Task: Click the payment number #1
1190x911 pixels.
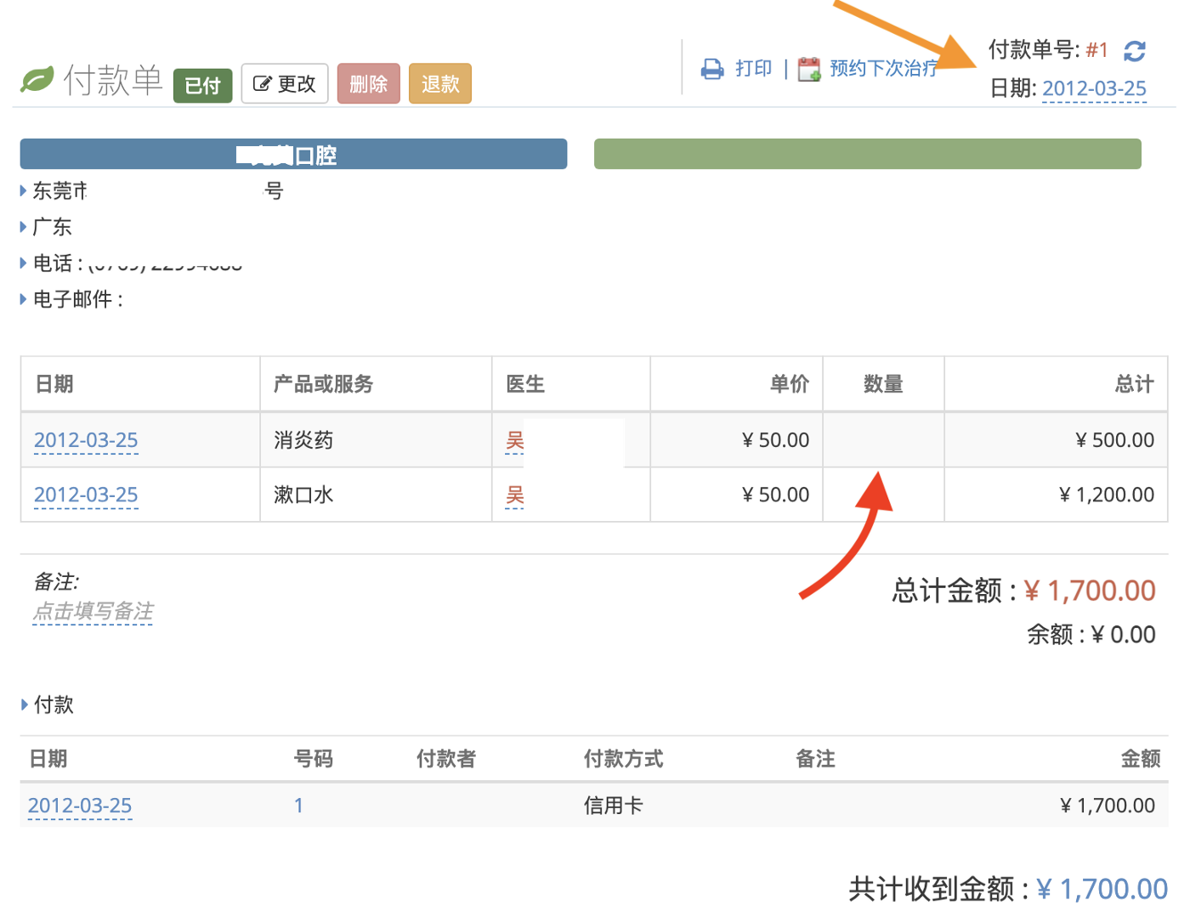Action: coord(1097,50)
